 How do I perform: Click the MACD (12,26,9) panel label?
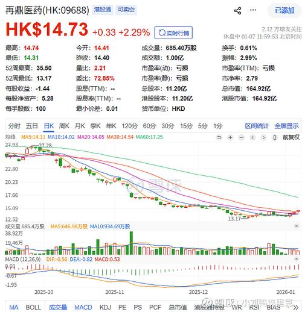point(23,259)
